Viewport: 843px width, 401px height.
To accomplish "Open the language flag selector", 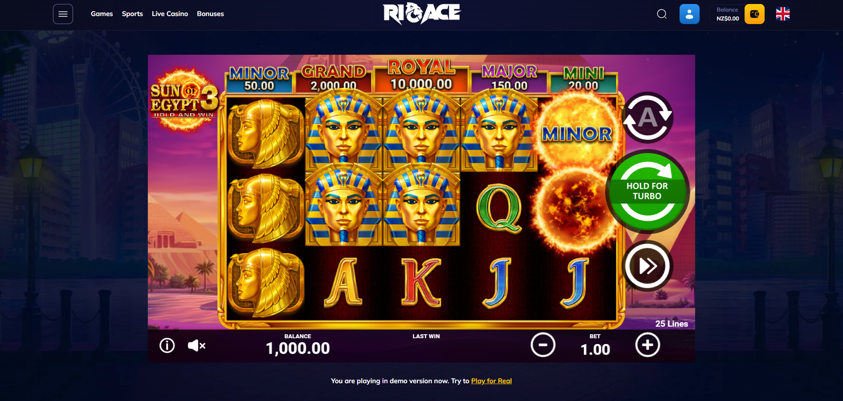I will pos(783,14).
